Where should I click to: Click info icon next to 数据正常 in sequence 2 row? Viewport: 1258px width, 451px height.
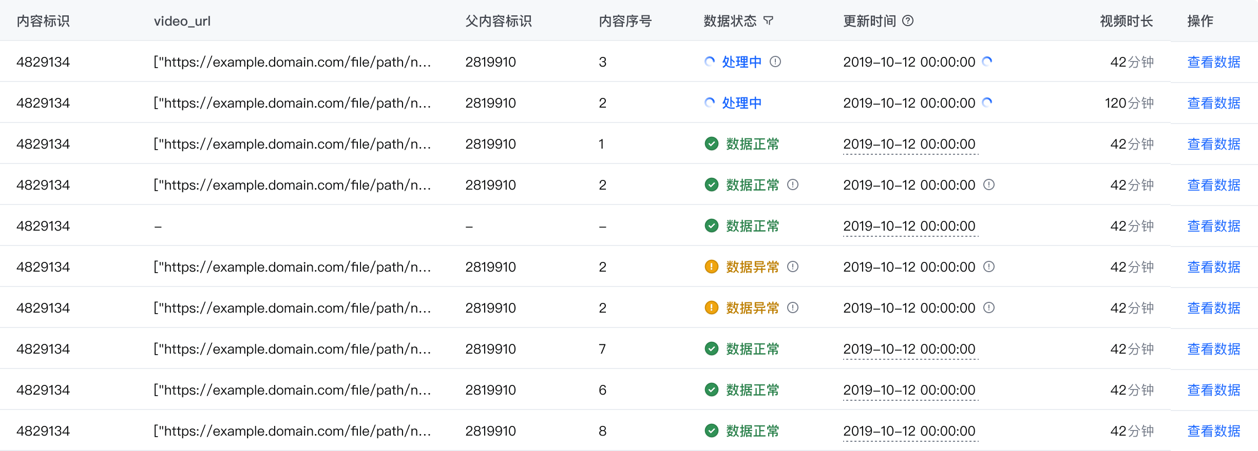(x=793, y=184)
